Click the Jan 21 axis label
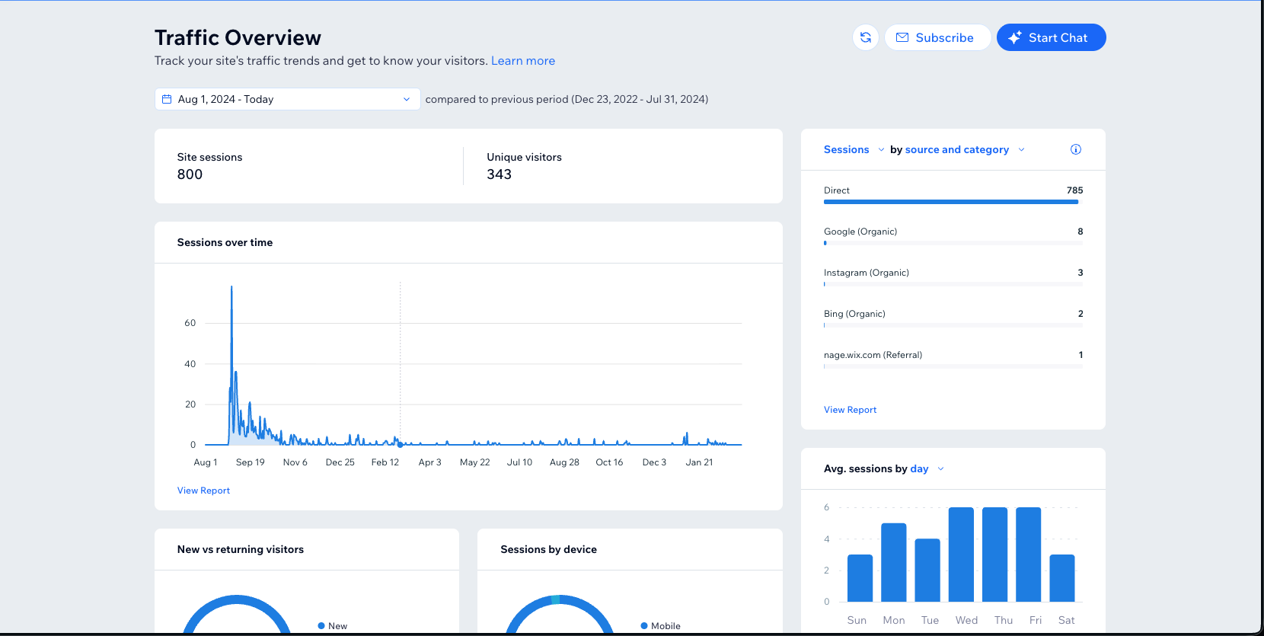Screen dimensions: 1264x636 [x=699, y=462]
